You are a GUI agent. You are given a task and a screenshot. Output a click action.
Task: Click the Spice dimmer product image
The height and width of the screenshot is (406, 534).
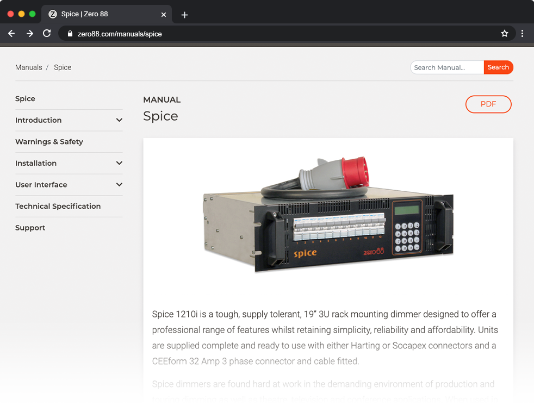(x=328, y=215)
